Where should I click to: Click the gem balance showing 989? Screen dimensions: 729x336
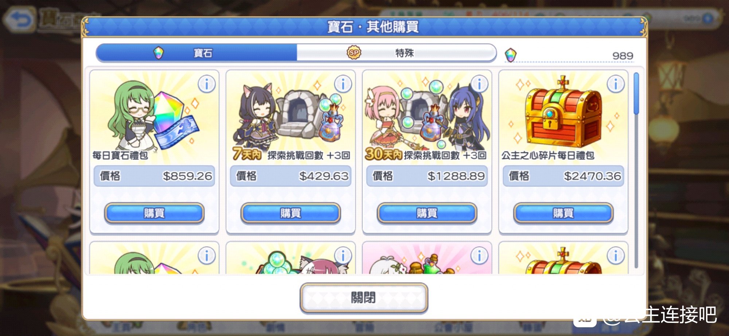(569, 55)
